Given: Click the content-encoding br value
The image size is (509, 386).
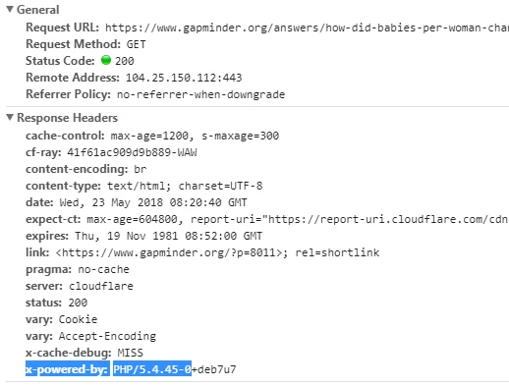Looking at the screenshot, I should [x=140, y=169].
